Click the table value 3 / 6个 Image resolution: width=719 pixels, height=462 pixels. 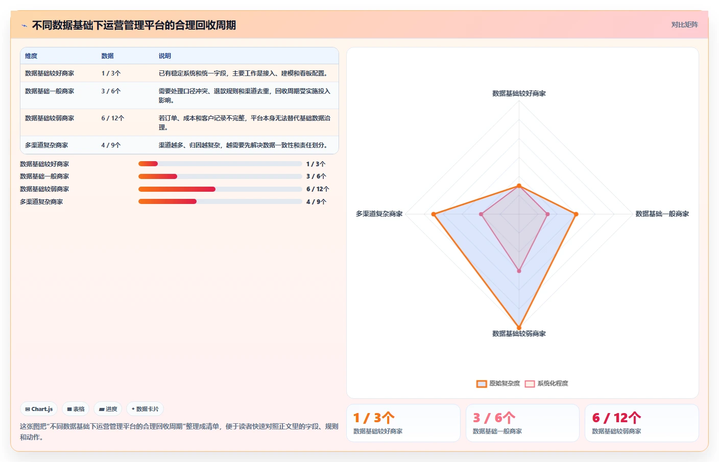pyautogui.click(x=111, y=91)
